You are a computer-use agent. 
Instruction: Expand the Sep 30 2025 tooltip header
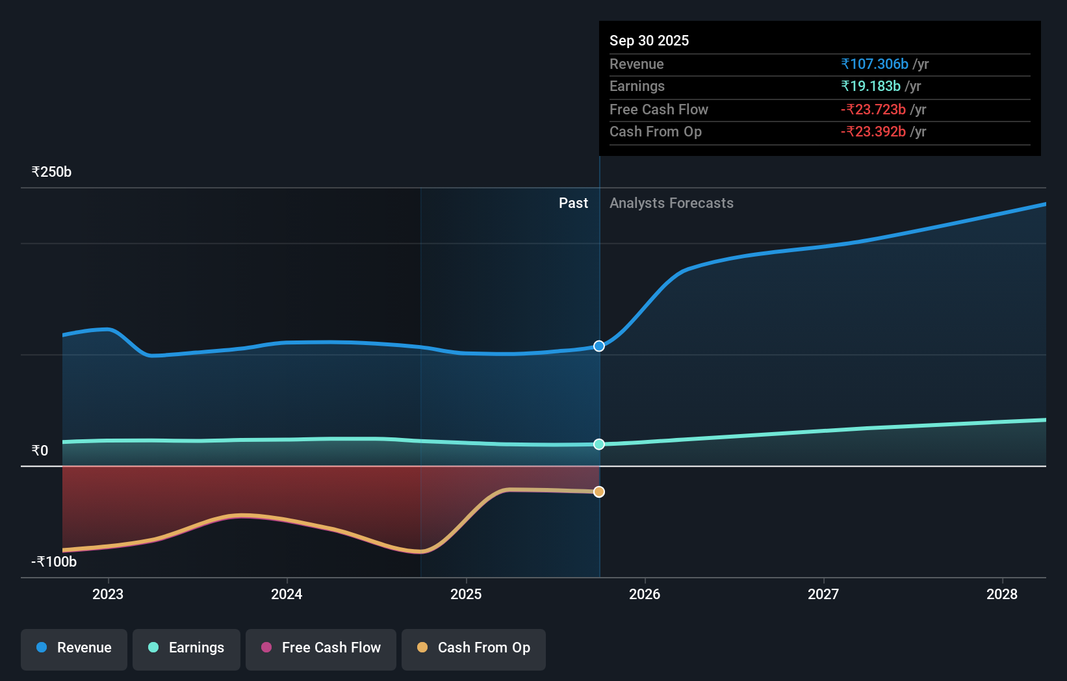point(649,40)
